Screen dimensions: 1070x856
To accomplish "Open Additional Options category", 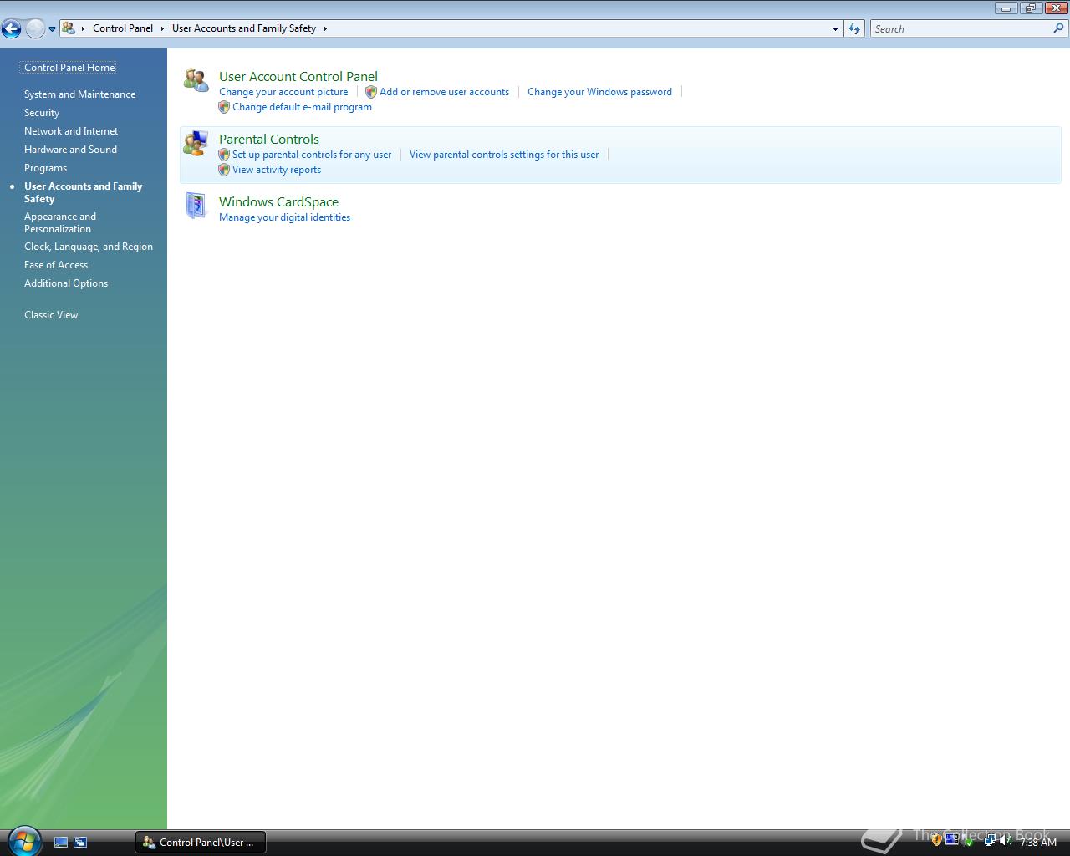I will 66,283.
